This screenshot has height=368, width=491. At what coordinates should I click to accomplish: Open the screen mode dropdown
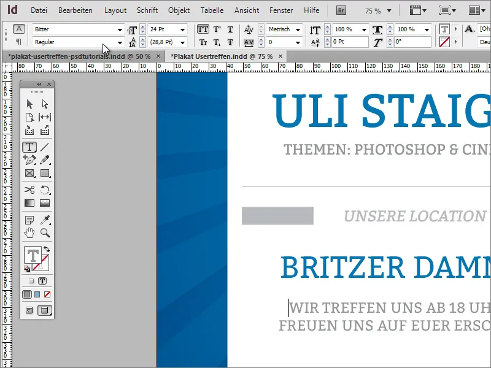(447, 10)
